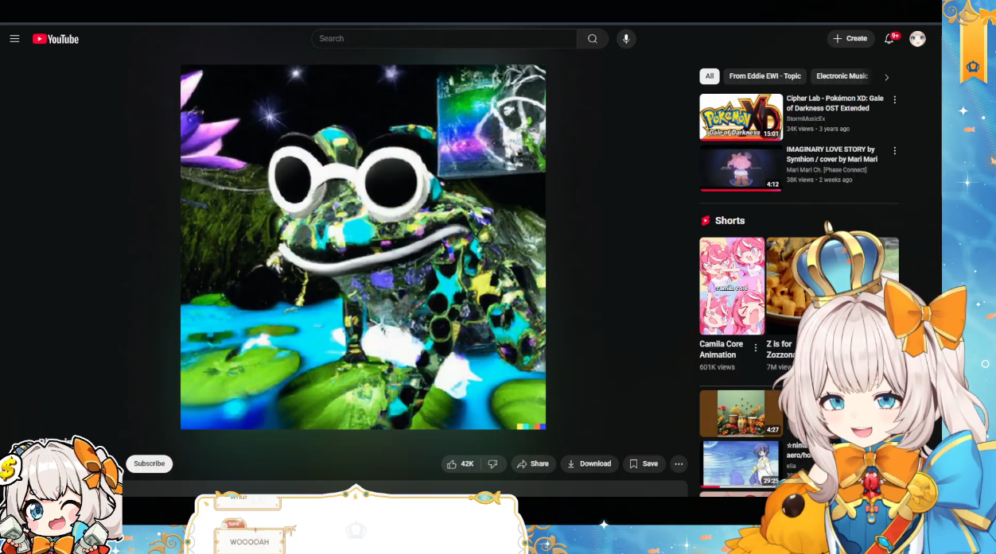Download the video using Download button
The height and width of the screenshot is (554, 996).
589,464
